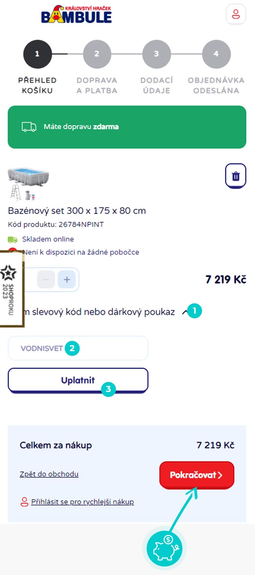Open Bazénový set product title
The height and width of the screenshot is (575, 255).
coord(77,211)
